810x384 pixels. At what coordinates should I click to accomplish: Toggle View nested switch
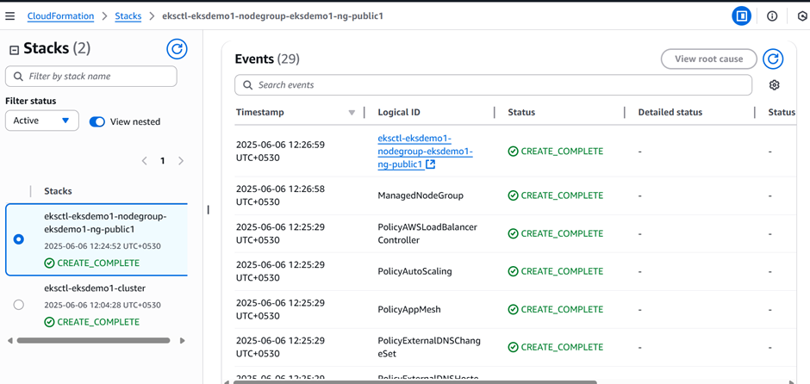coord(97,121)
